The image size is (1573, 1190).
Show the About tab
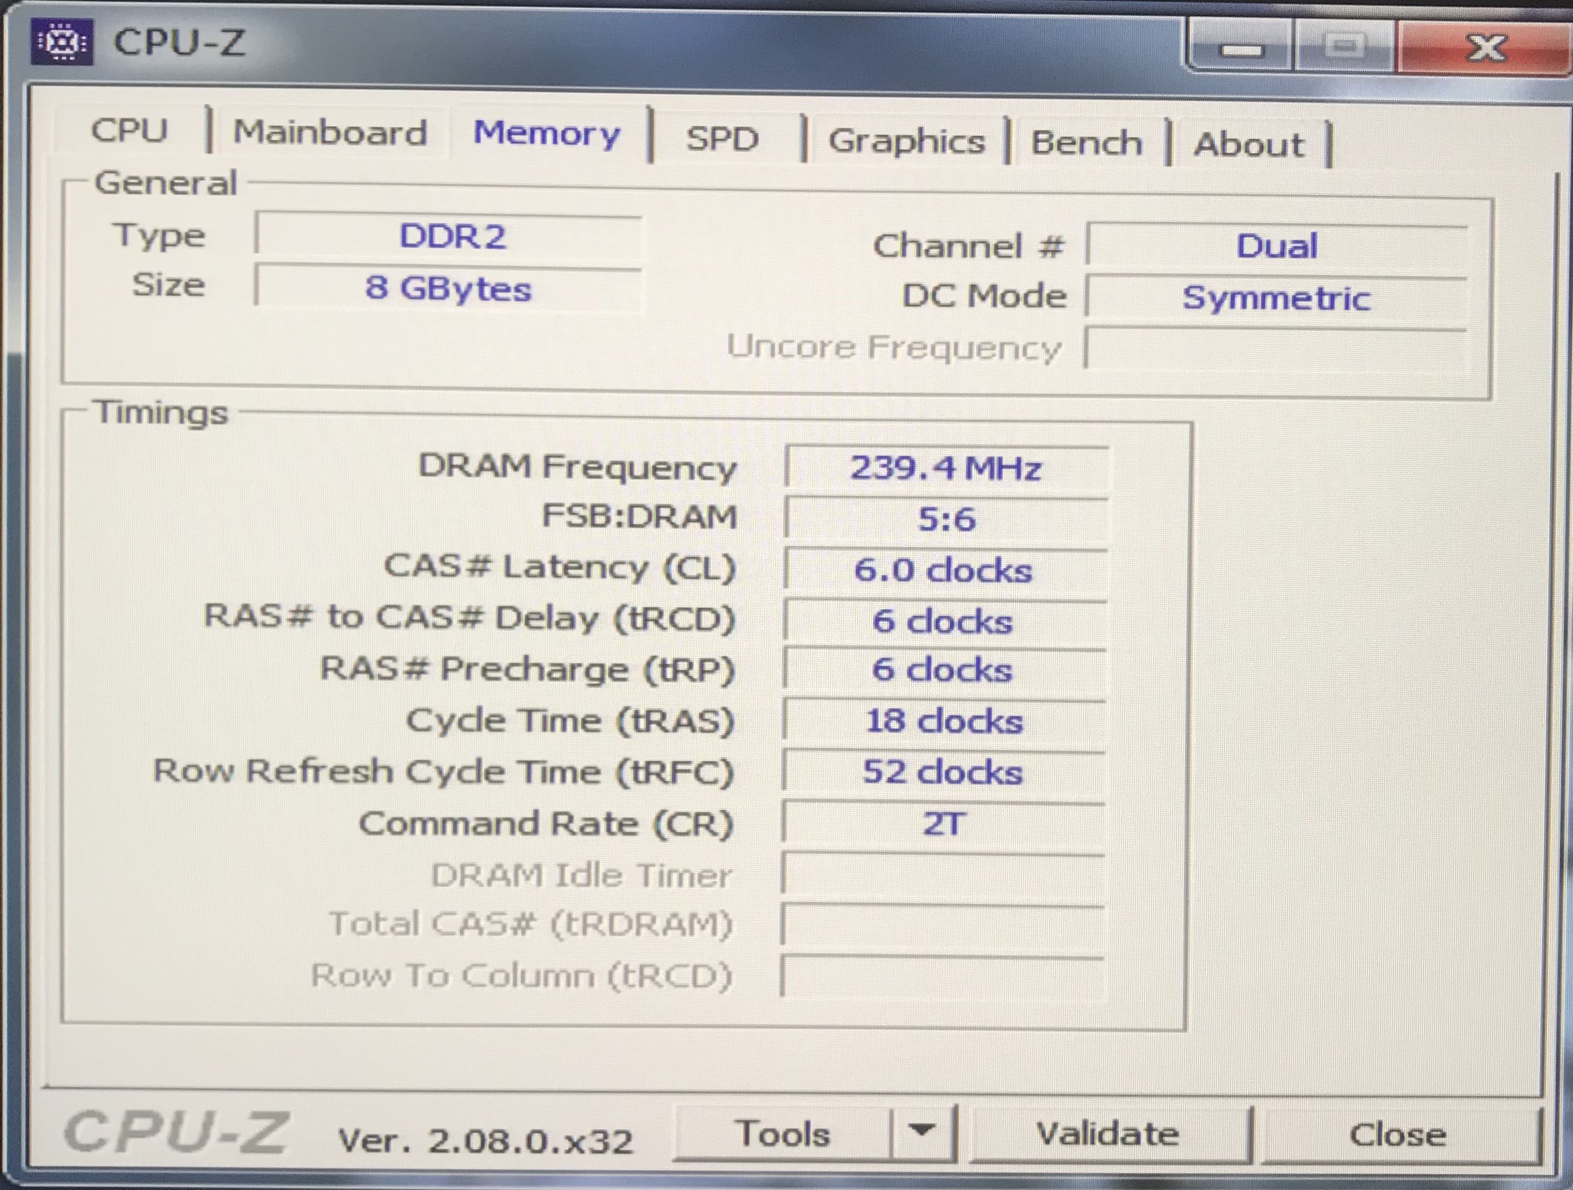click(x=1248, y=145)
